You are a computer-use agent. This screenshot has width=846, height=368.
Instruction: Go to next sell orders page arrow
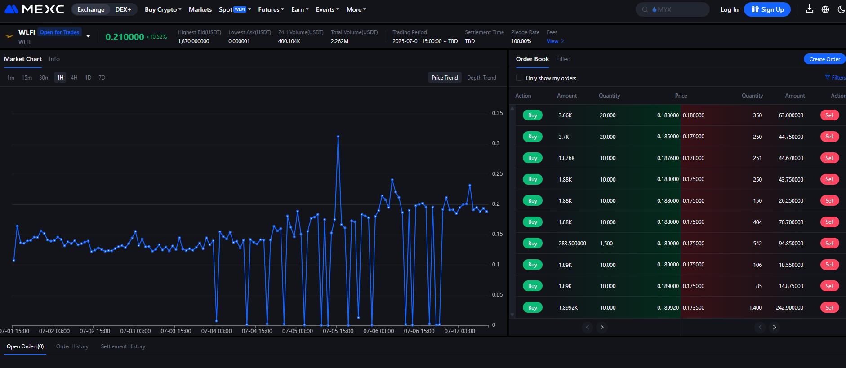point(775,327)
